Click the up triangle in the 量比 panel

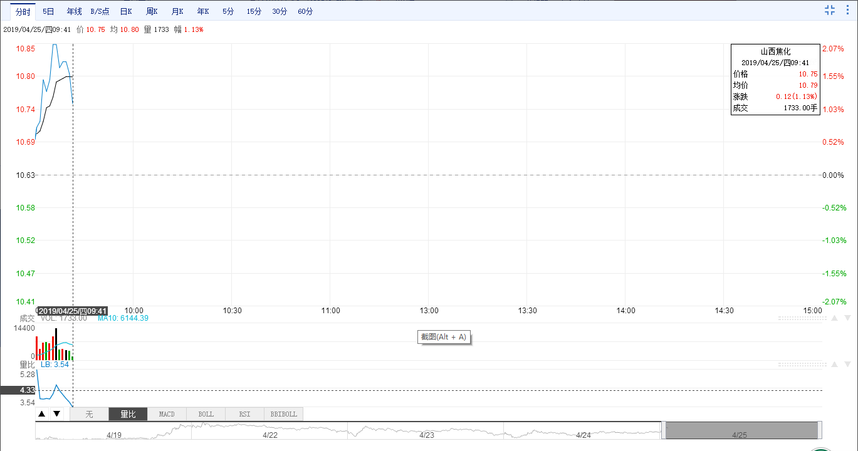point(834,365)
